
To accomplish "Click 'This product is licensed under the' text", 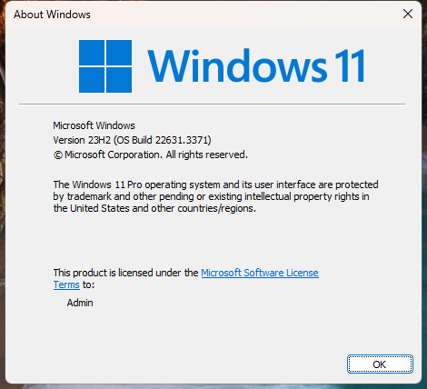I will tap(125, 273).
